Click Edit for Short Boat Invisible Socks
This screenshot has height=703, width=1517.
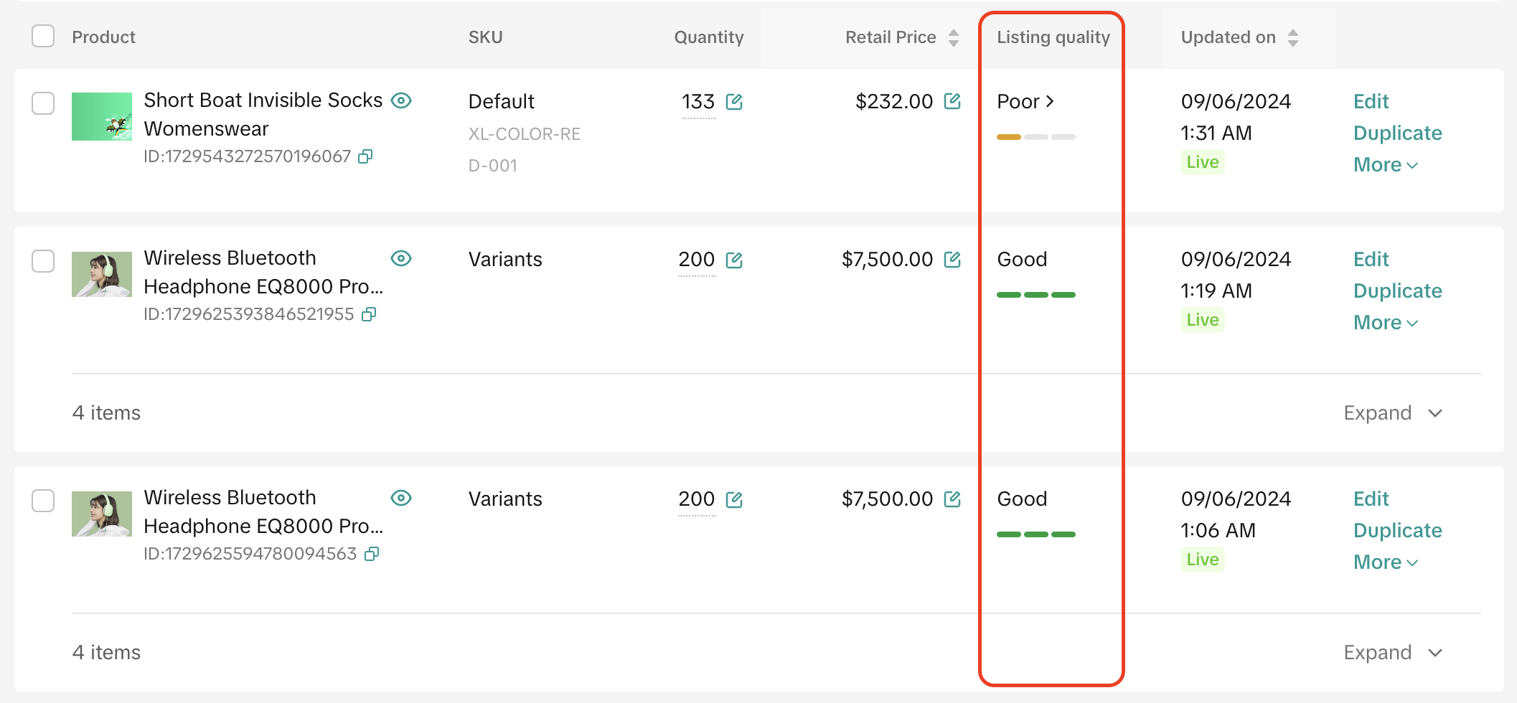click(1371, 102)
